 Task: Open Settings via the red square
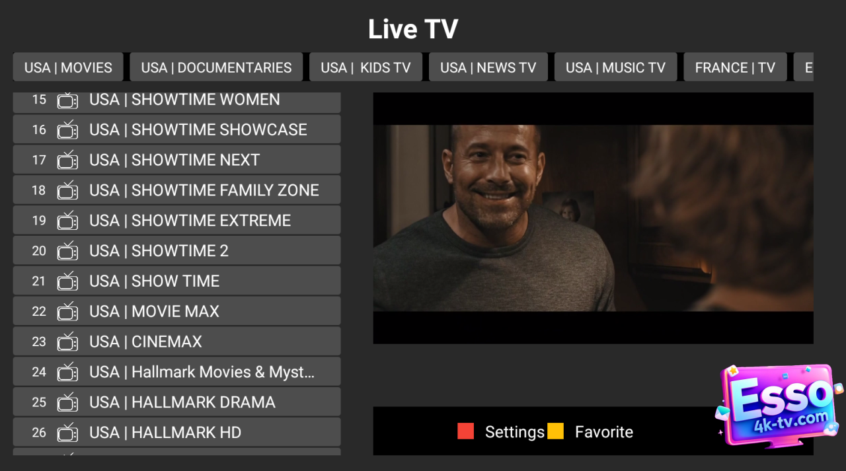tap(465, 431)
